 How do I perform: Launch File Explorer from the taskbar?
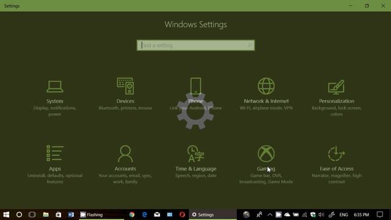click(46, 215)
